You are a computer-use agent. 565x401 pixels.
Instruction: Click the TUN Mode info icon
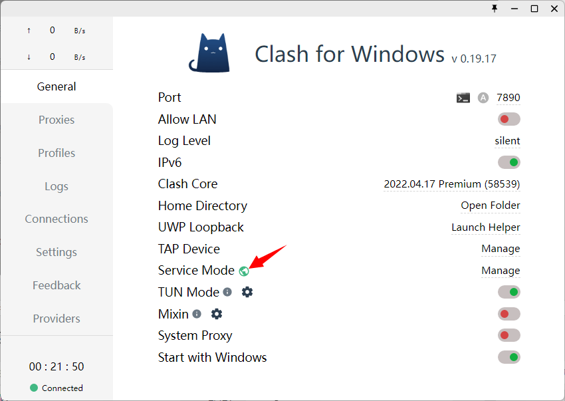227,292
